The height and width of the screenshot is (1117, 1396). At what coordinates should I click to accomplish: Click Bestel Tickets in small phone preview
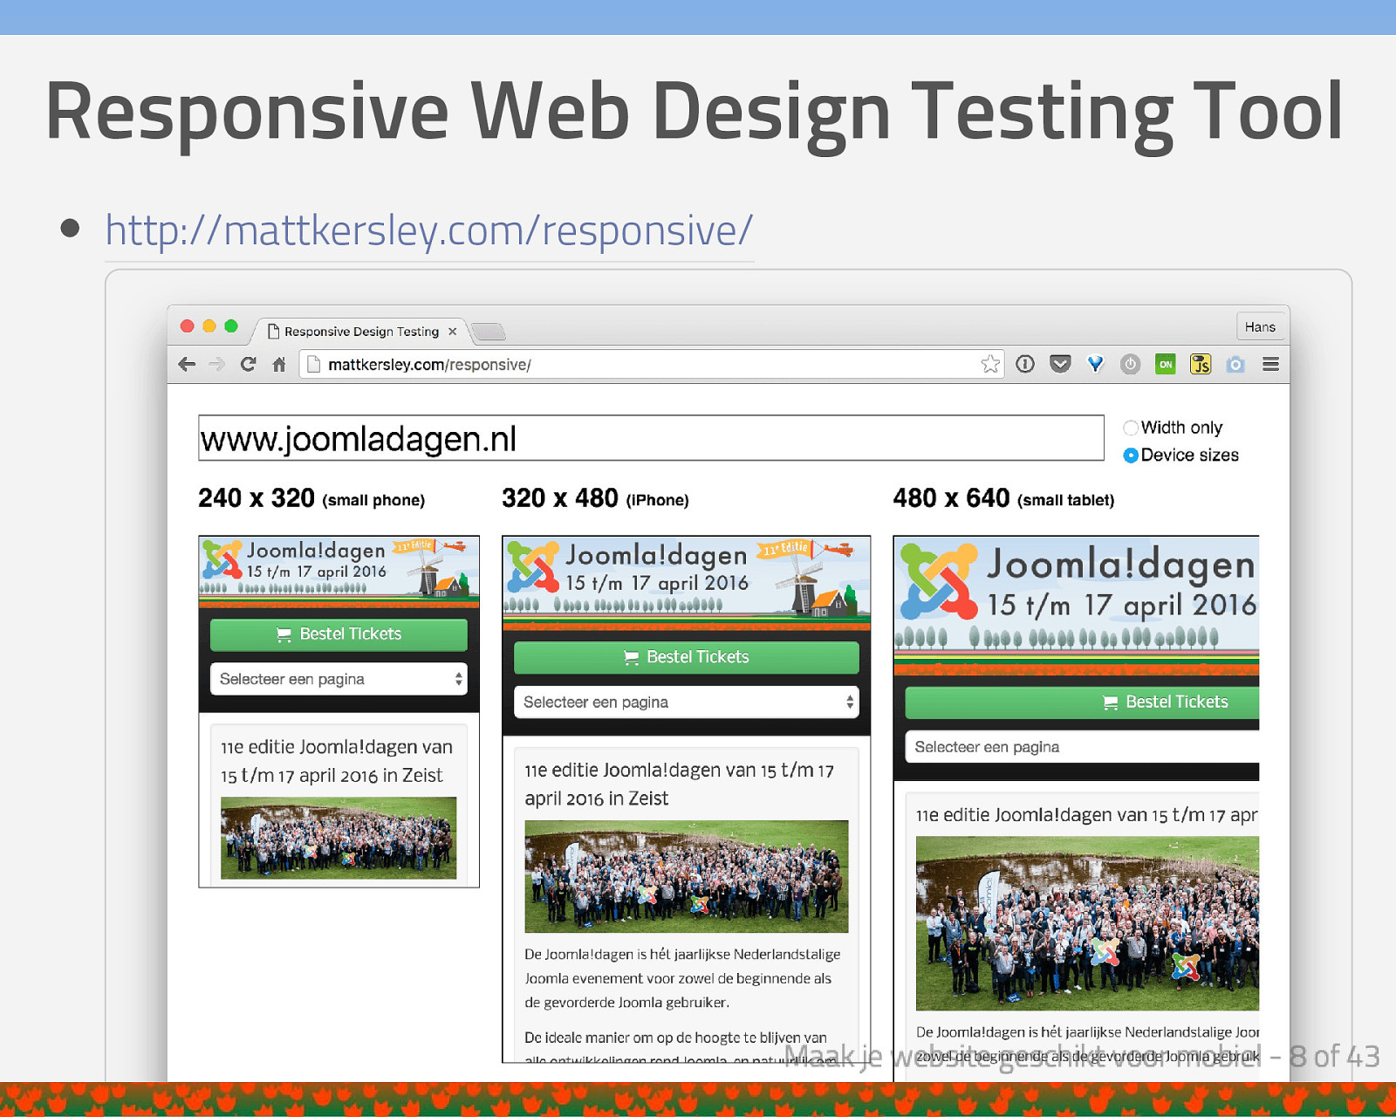339,634
